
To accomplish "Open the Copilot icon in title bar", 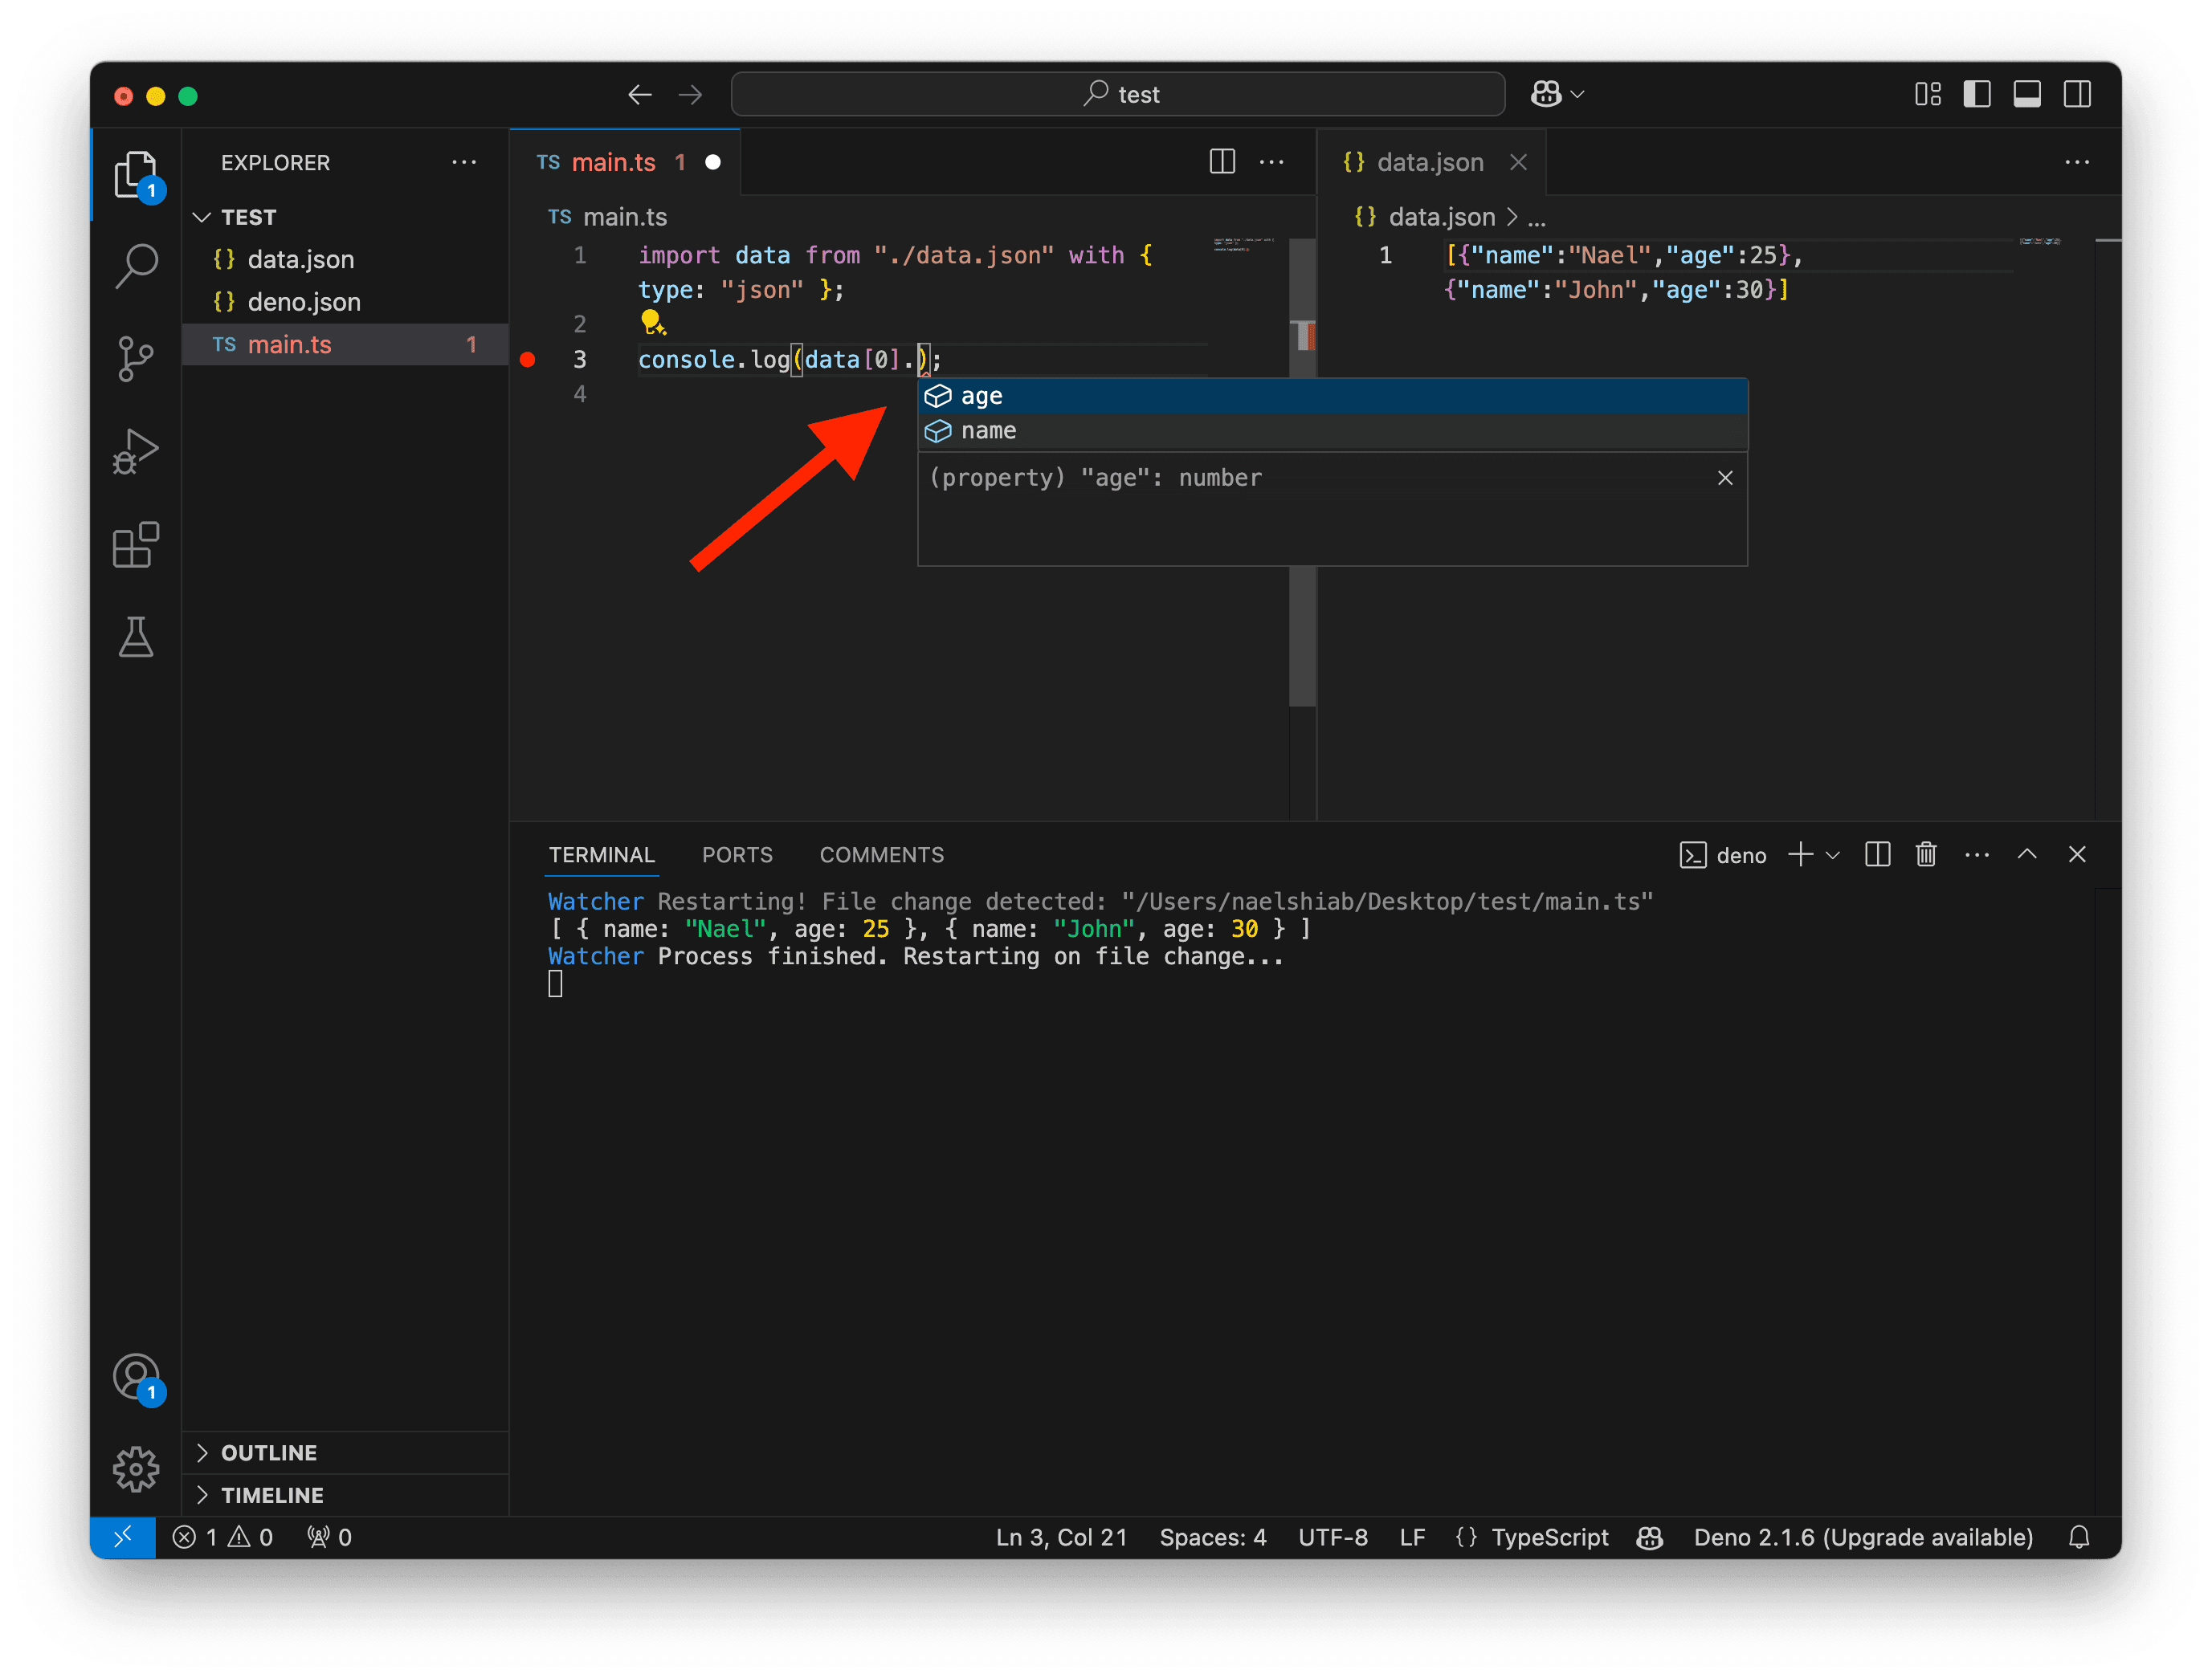I will point(1547,94).
